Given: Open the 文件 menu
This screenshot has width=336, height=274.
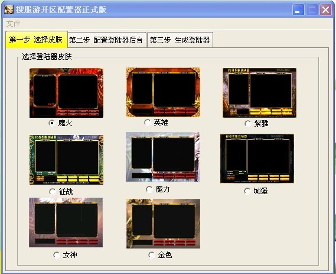Looking at the screenshot, I should click(x=13, y=24).
